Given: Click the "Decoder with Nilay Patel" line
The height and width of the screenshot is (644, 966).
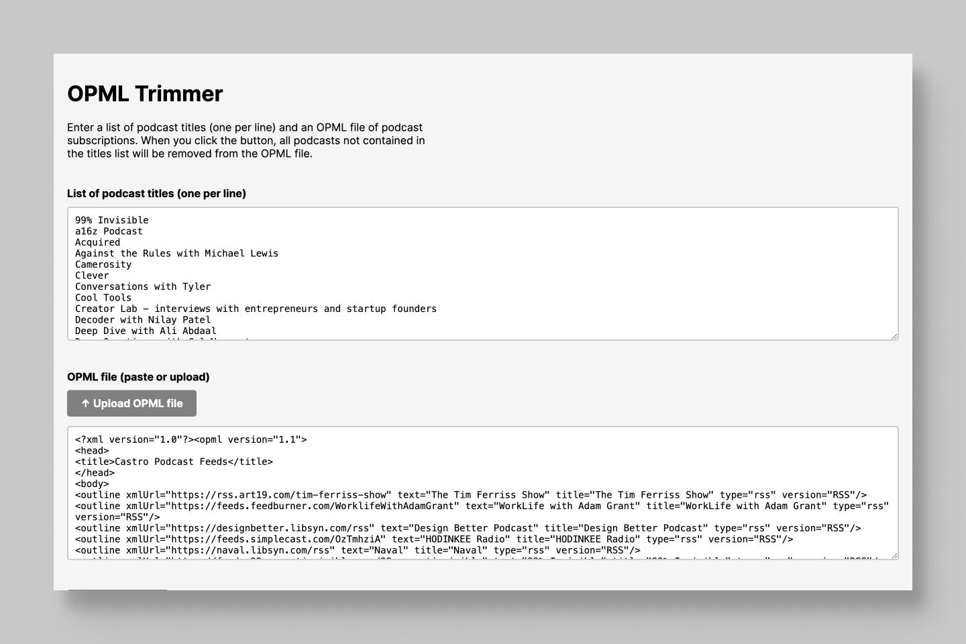Looking at the screenshot, I should tap(143, 320).
